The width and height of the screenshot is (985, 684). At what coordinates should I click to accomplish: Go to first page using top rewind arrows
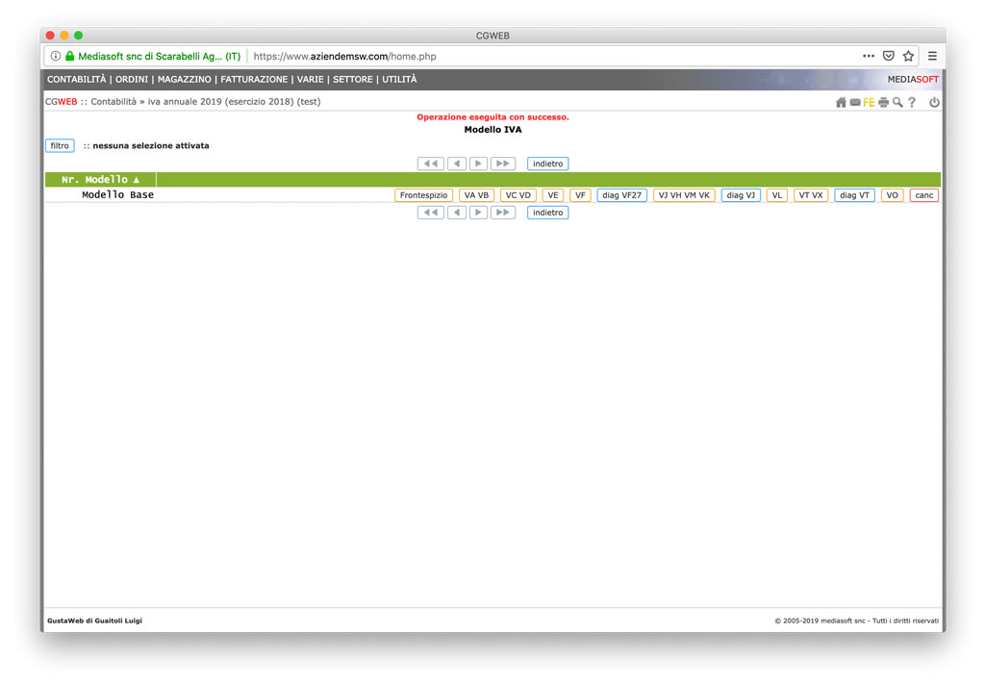point(431,164)
